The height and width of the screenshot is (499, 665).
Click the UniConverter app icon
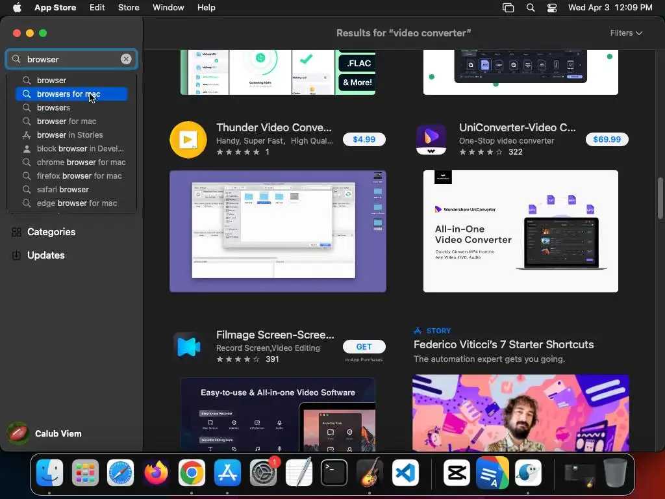(431, 140)
